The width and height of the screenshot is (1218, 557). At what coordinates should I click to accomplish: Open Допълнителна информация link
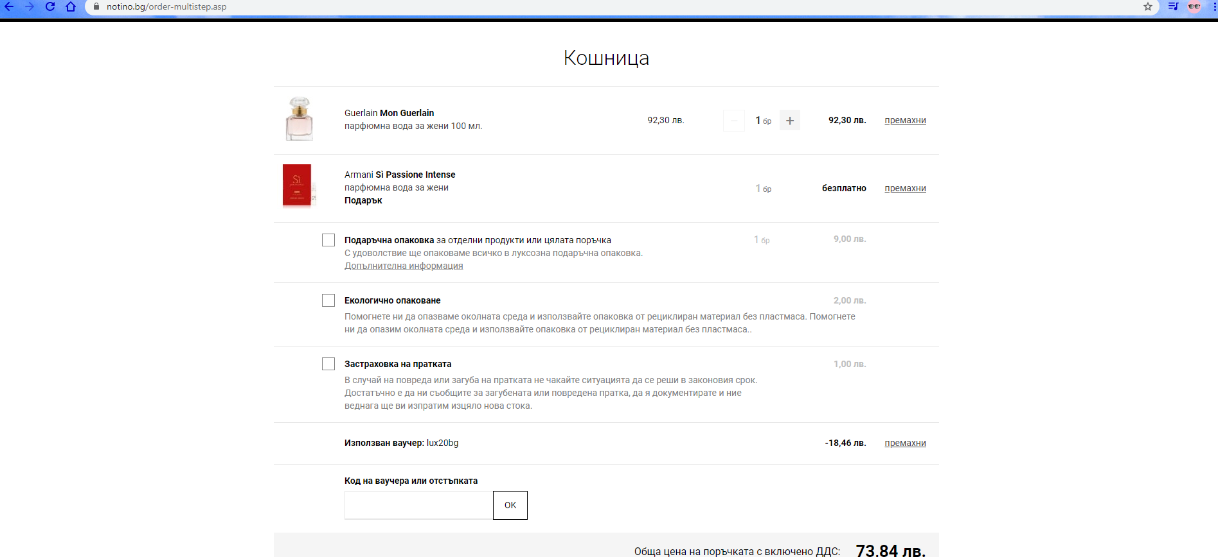click(404, 266)
